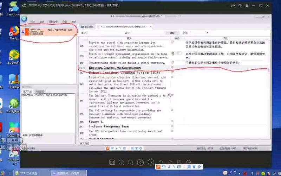Toggle punctuation mode on floating IME bar
The width and height of the screenshot is (281, 176).
[174, 166]
